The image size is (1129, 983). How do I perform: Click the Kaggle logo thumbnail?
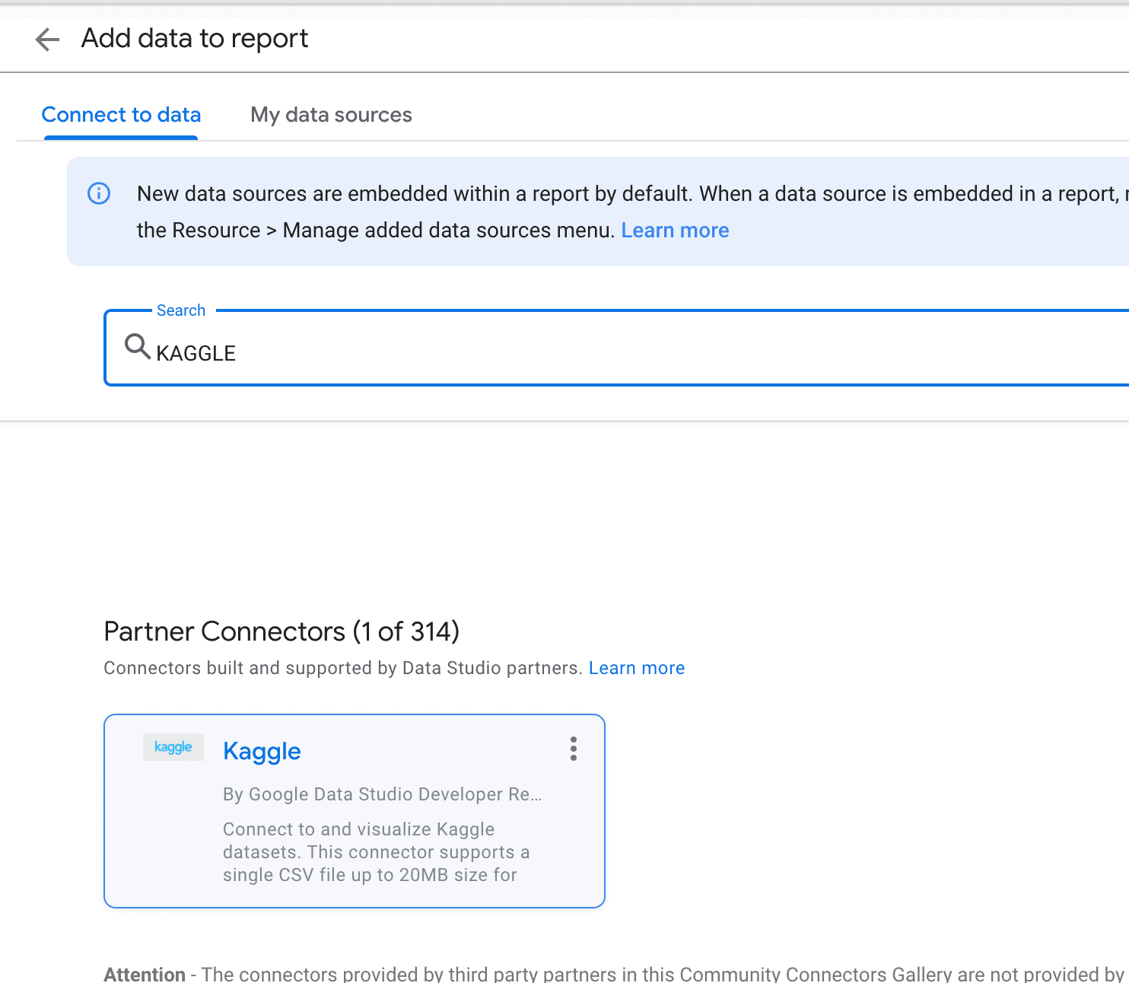(x=173, y=747)
